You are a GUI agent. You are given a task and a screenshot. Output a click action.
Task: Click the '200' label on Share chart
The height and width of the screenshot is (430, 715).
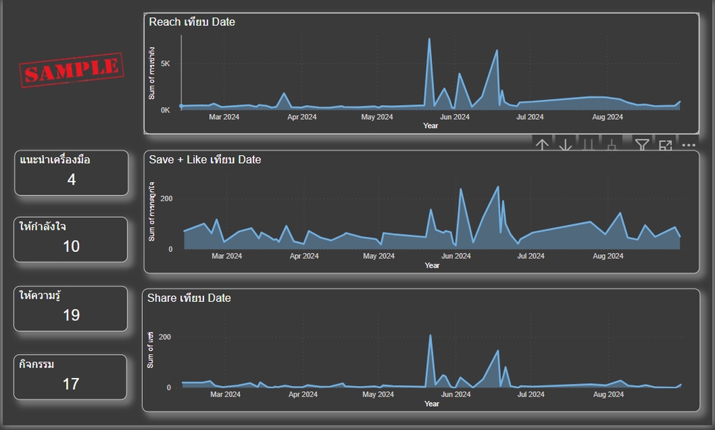click(165, 337)
